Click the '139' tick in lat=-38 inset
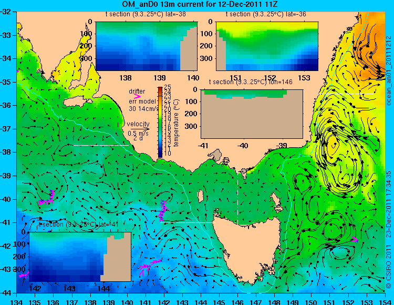The width and height of the screenshot is (394, 305). pos(160,78)
